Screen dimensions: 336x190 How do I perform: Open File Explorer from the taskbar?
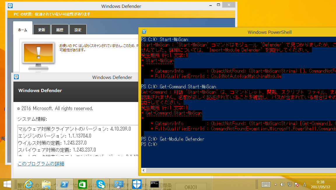tap(46, 184)
